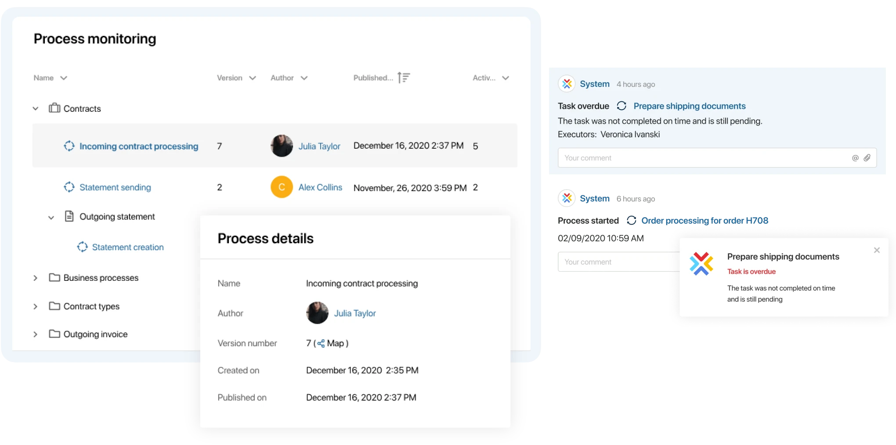This screenshot has height=445, width=896.
Task: Expand the Outgoing invoice folder
Action: 36,334
